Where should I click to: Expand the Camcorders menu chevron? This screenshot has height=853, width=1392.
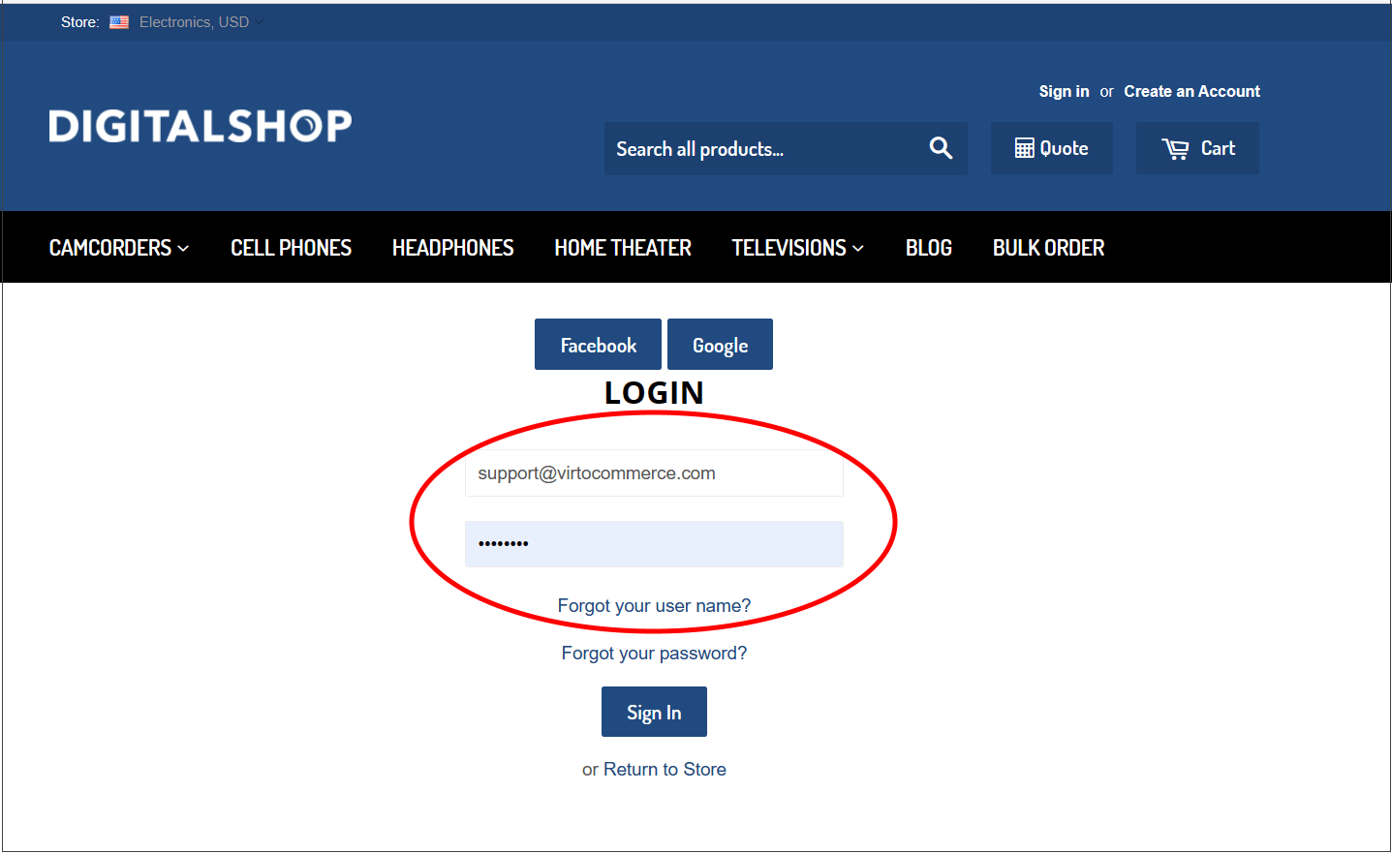[x=183, y=249]
